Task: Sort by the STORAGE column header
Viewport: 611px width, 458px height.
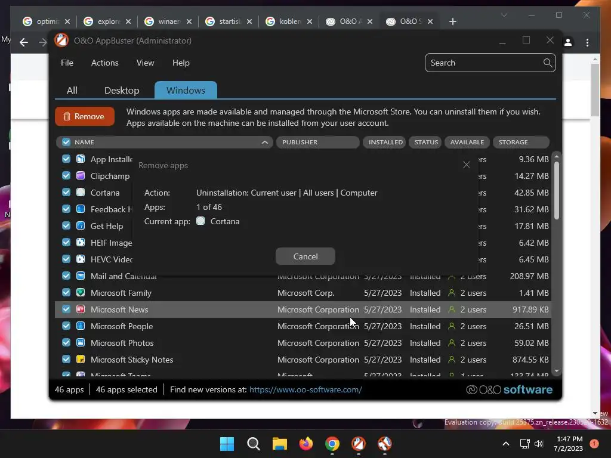Action: coord(521,142)
